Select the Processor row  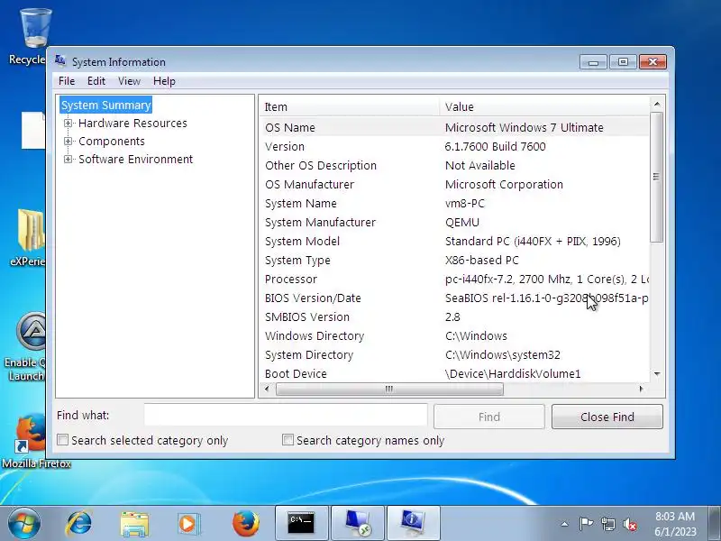(x=454, y=279)
